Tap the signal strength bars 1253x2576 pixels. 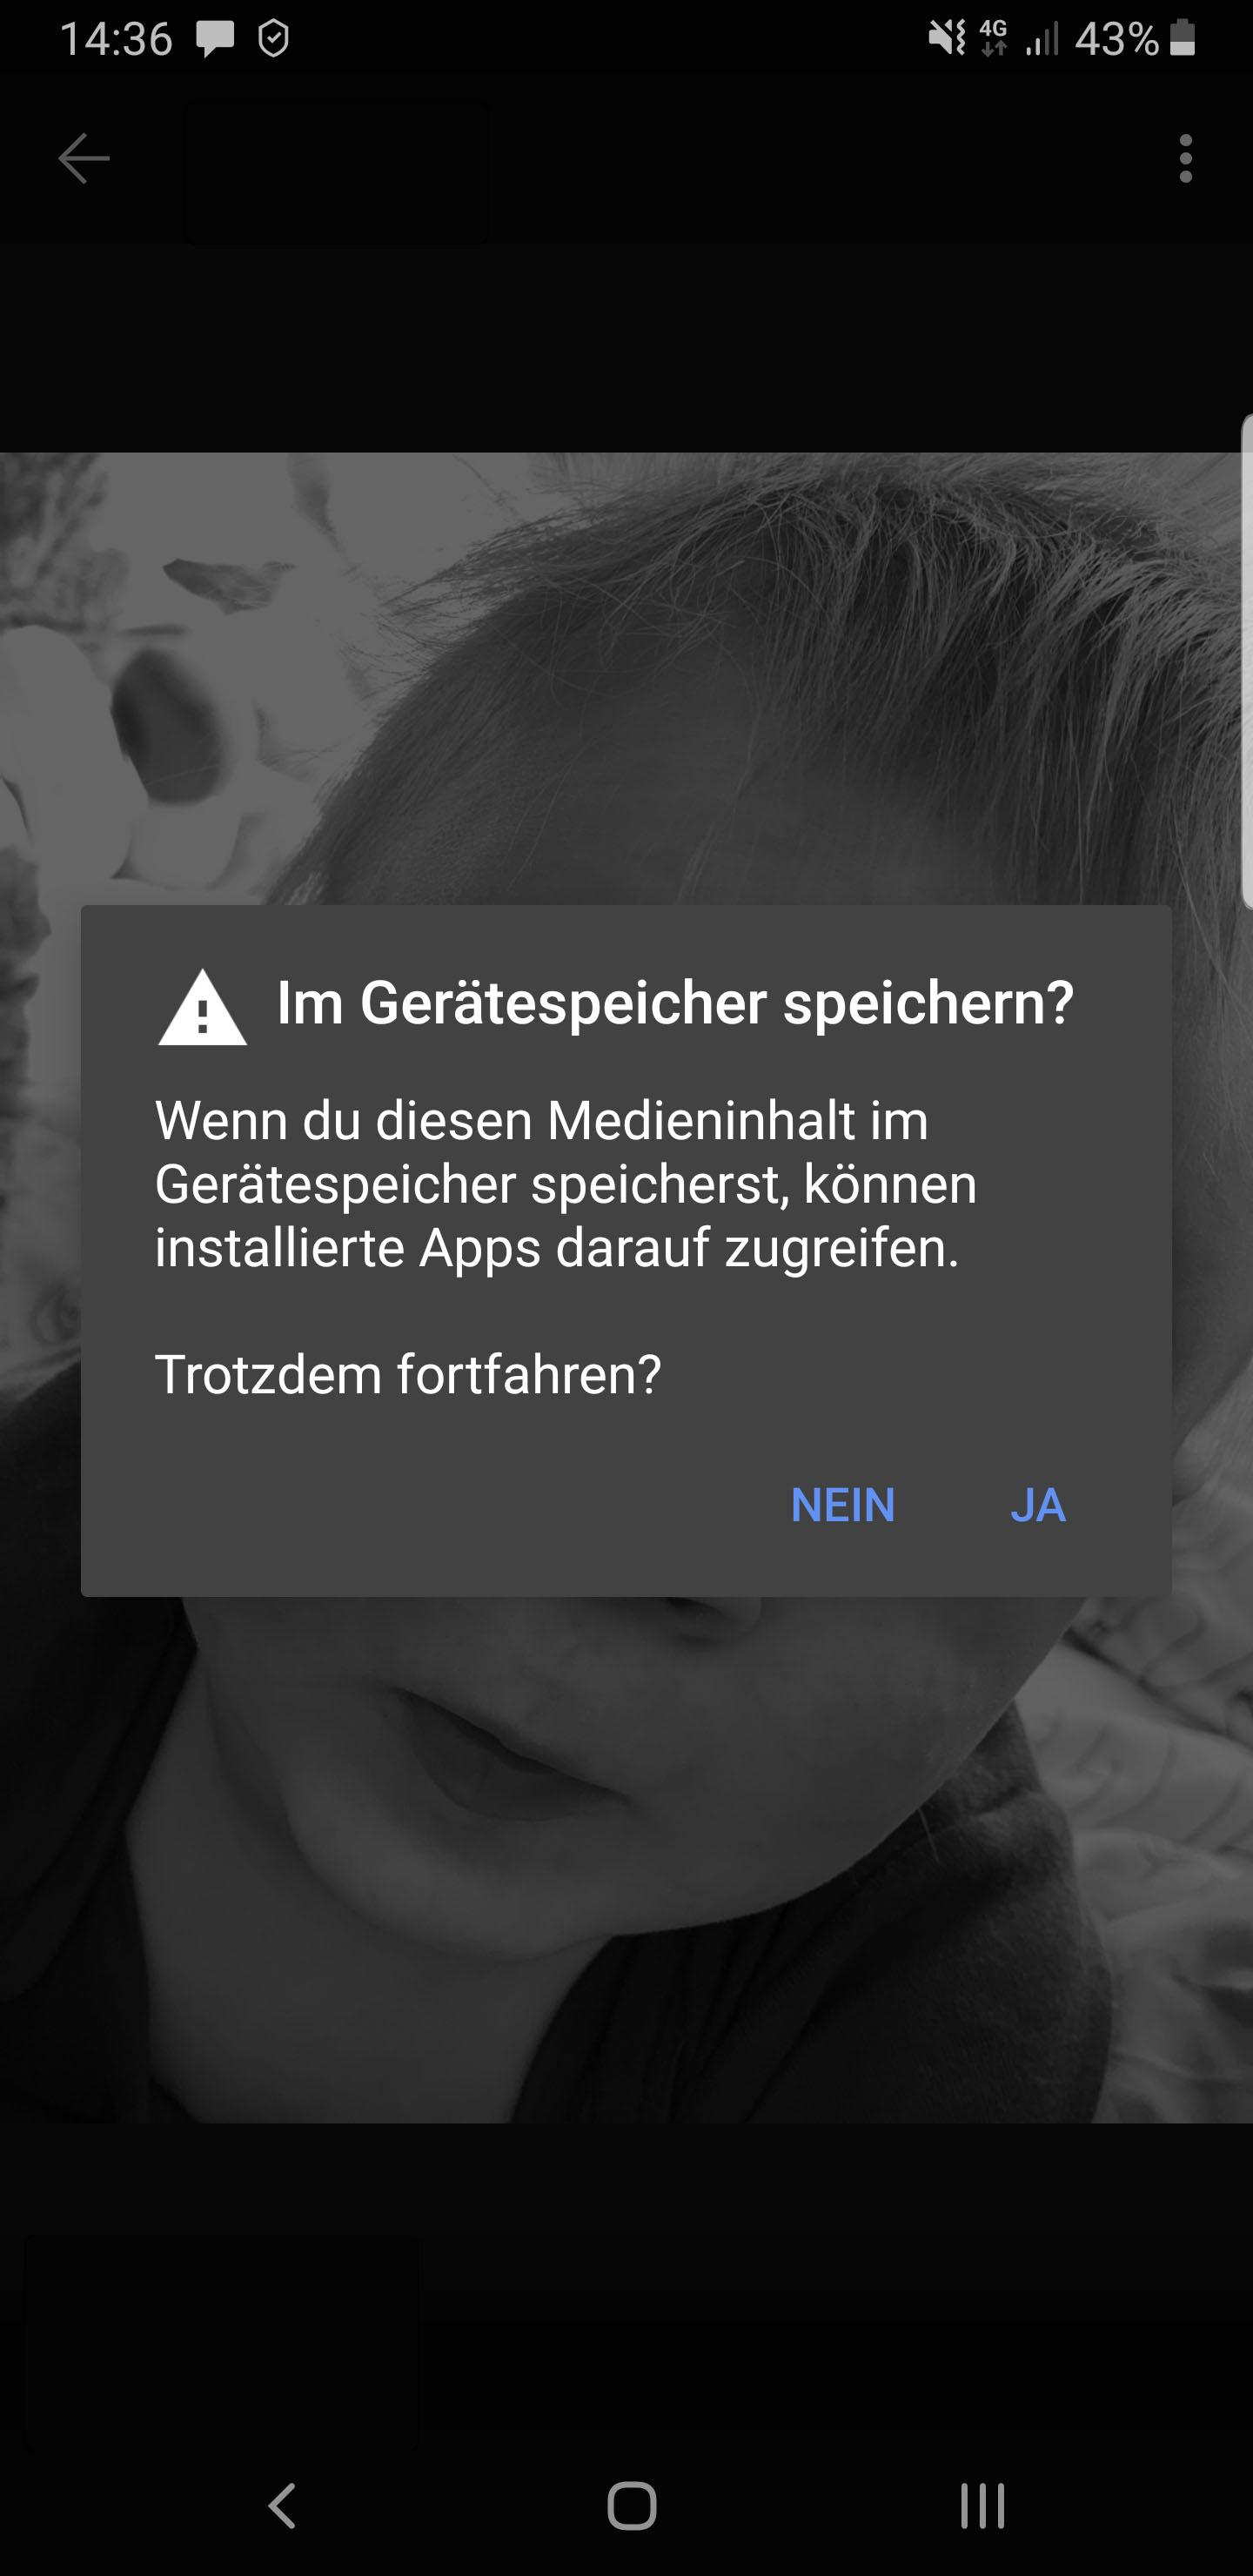click(1042, 38)
